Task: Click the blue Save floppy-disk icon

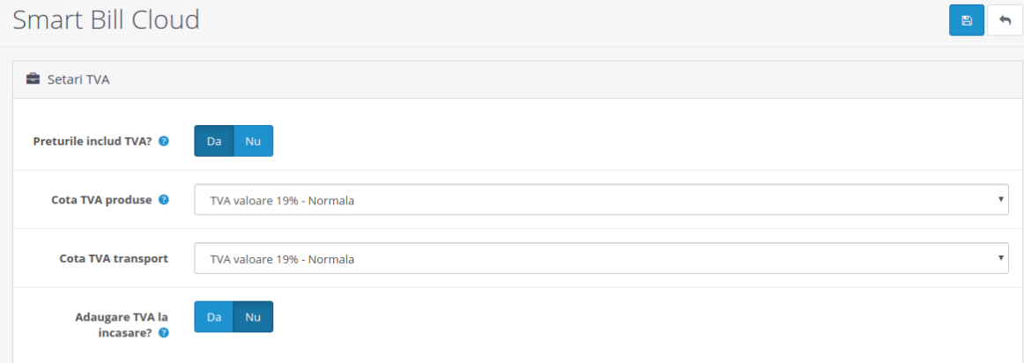Action: pyautogui.click(x=966, y=20)
